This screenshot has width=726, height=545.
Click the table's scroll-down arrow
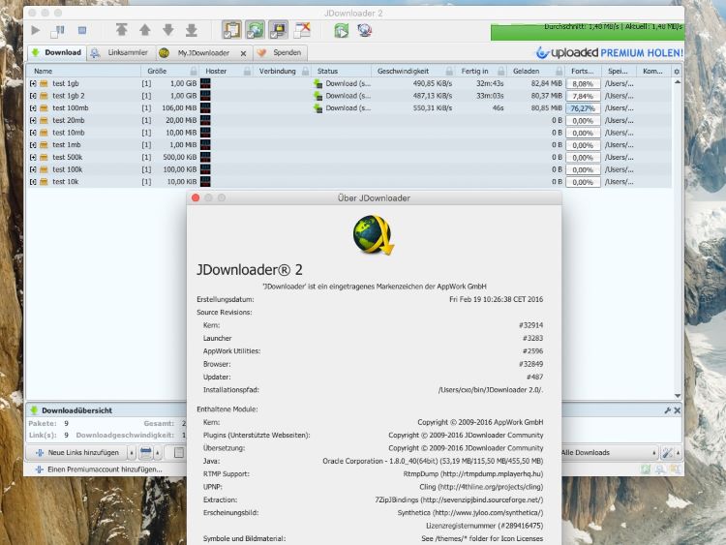click(678, 396)
